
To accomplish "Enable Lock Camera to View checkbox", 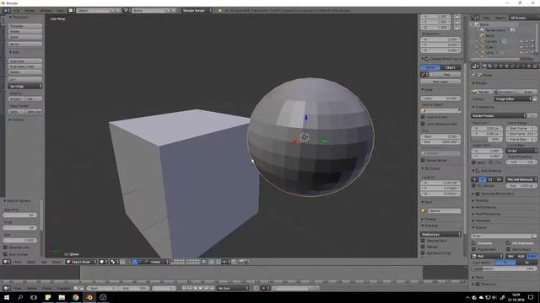I will click(x=423, y=124).
